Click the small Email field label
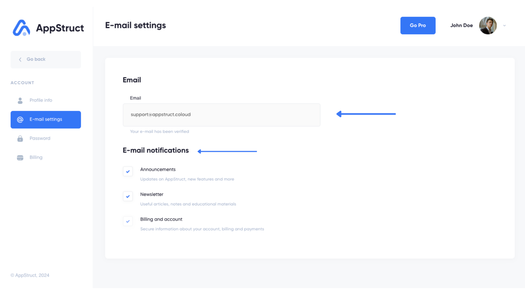Viewport: 525px width, 295px height. pyautogui.click(x=135, y=98)
